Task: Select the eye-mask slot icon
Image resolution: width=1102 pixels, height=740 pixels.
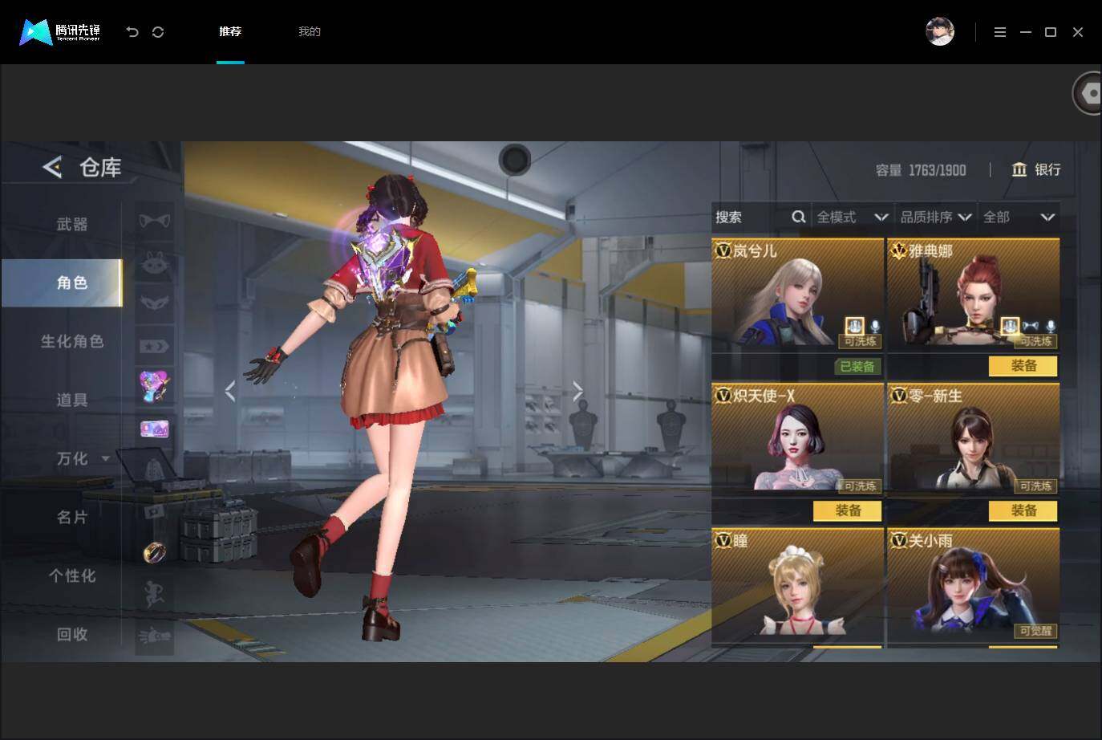Action: pyautogui.click(x=155, y=303)
